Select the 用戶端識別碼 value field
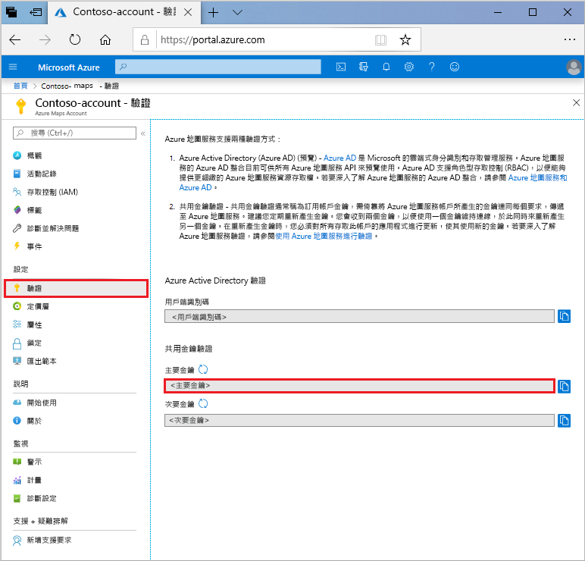 click(359, 317)
